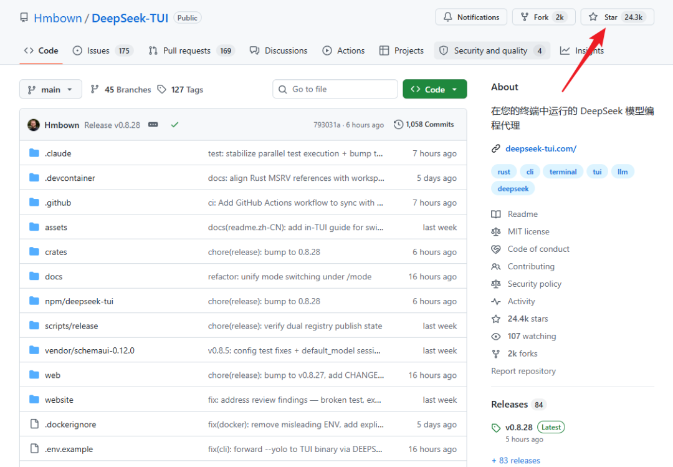
Task: Switch to the Code tab
Action: click(41, 51)
